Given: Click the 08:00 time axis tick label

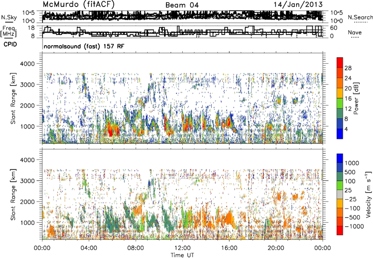Looking at the screenshot, I should coord(136,248).
